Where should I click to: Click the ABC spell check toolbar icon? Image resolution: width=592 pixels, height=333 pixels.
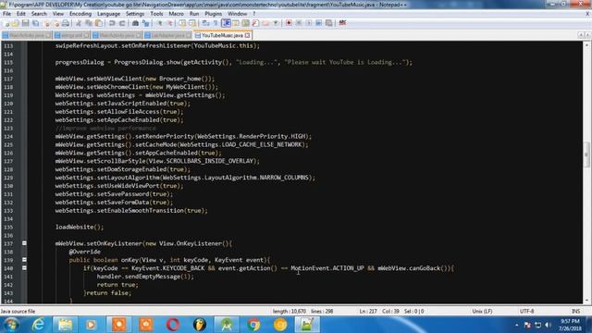pos(342,23)
